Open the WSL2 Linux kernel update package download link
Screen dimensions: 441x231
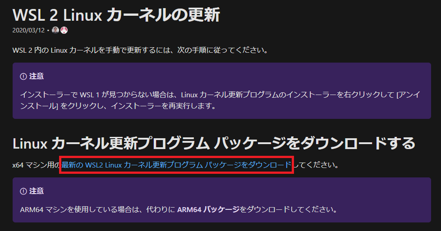176,165
